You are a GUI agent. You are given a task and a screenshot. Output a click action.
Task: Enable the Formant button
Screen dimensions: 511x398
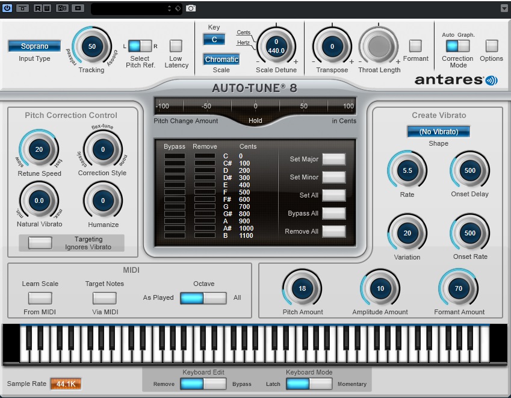click(415, 46)
